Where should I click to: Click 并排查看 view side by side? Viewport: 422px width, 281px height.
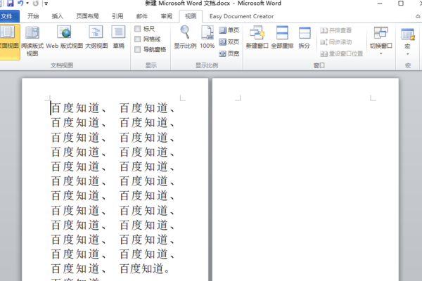(335, 30)
